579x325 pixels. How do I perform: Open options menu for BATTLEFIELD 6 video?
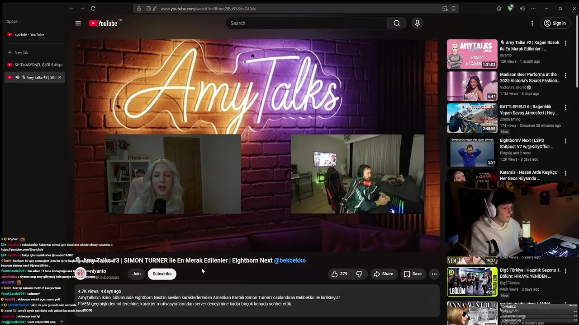pyautogui.click(x=565, y=108)
